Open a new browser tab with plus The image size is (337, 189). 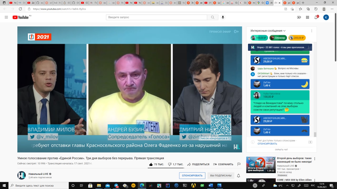click(303, 3)
